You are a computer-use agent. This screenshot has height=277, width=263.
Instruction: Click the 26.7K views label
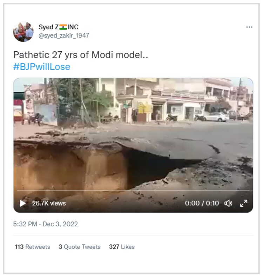(x=49, y=203)
